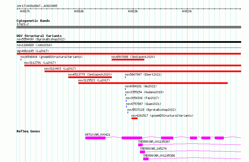This screenshot has width=249, height=162.
Task: Open TMEM99|NM_001195387 transcript label
Action: [154, 142]
